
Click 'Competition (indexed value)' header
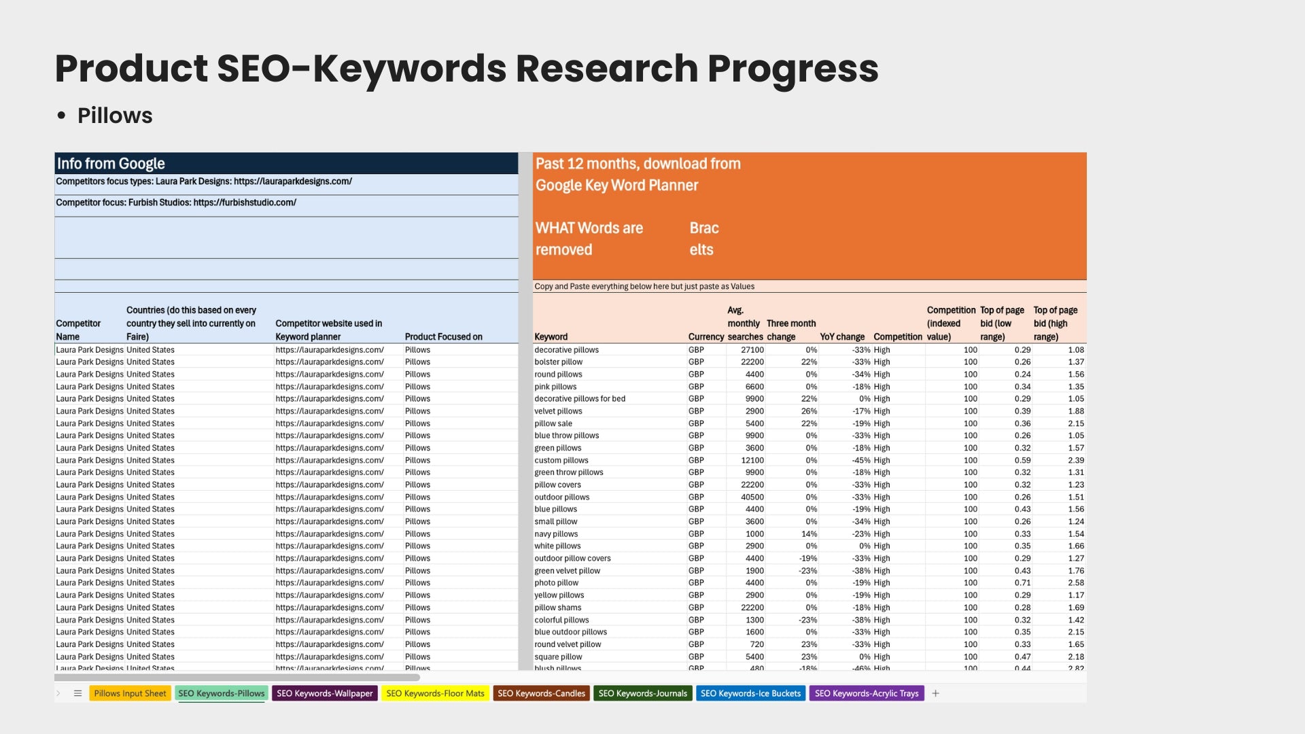(x=951, y=324)
